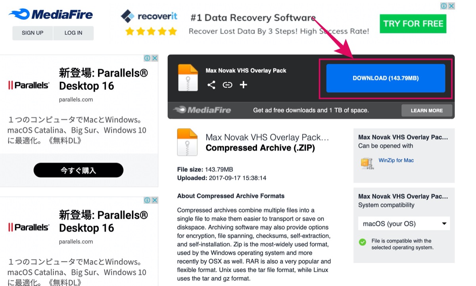
Task: Click the MediaFire logo in the header
Action: coord(51,15)
